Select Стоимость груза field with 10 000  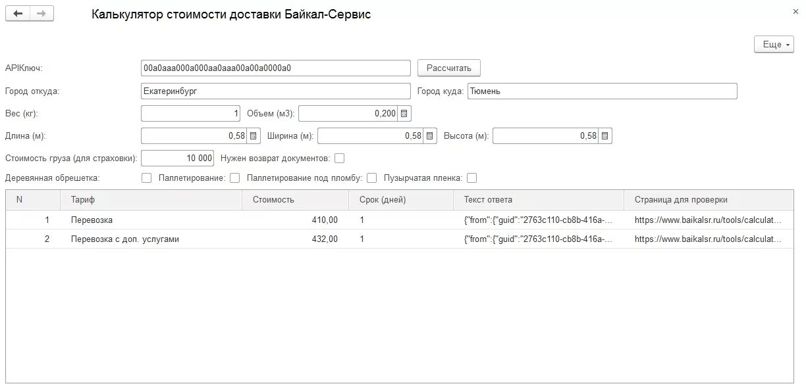point(178,158)
